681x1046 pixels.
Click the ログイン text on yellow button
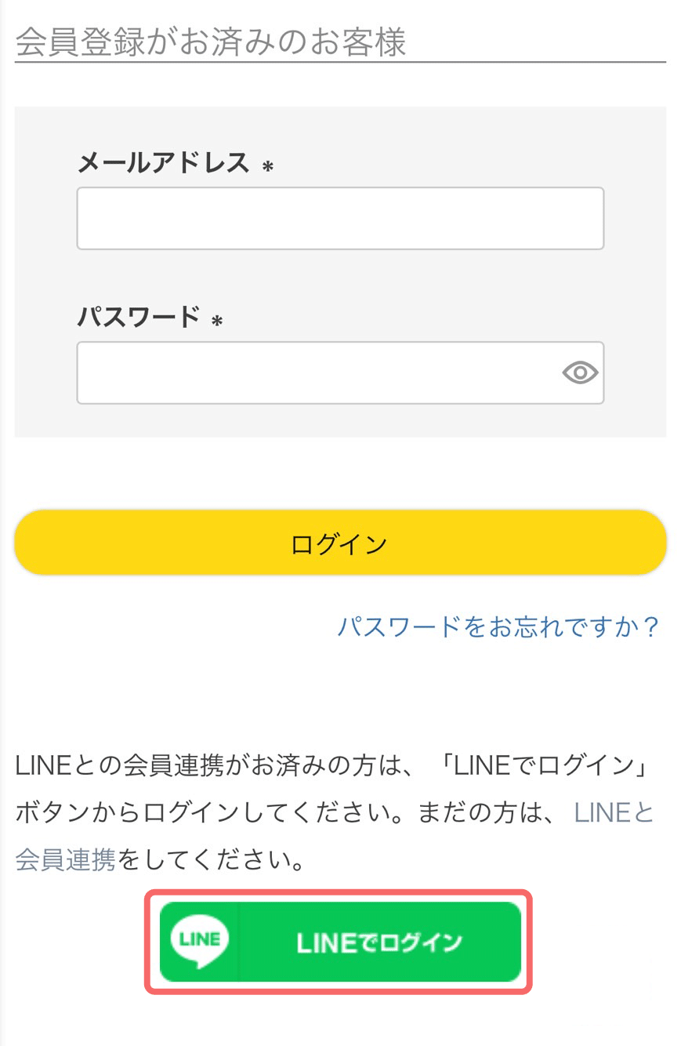[x=339, y=543]
